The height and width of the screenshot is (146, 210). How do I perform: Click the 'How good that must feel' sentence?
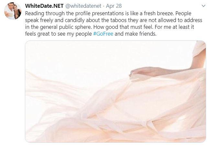123,27
